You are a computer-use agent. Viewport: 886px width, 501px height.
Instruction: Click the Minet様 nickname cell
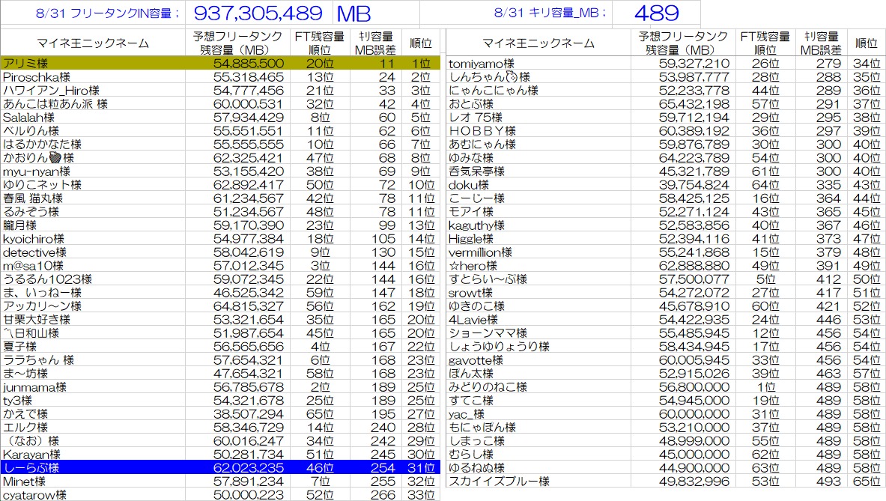pos(93,482)
